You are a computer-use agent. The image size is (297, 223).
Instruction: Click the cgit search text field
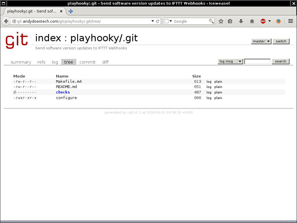(257, 61)
